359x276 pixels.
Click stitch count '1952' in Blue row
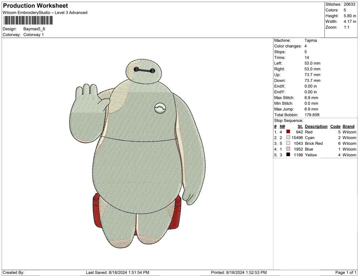click(x=298, y=149)
